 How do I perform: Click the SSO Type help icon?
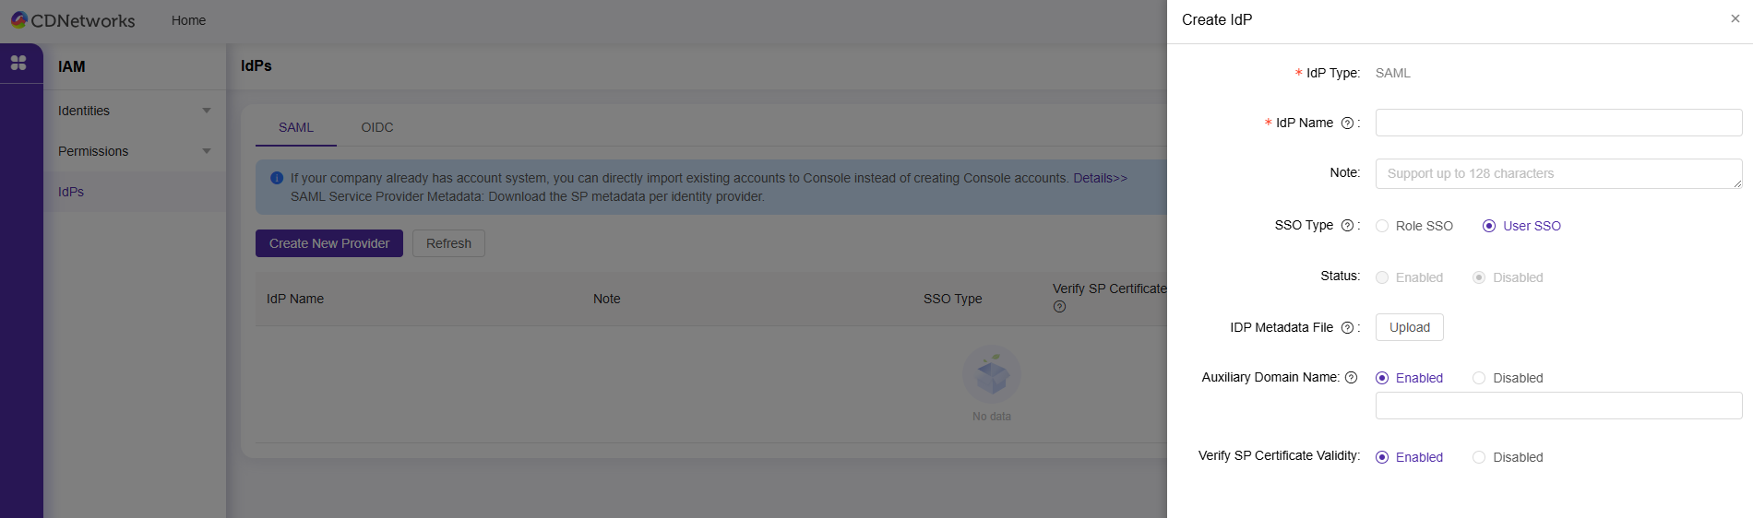click(x=1347, y=226)
